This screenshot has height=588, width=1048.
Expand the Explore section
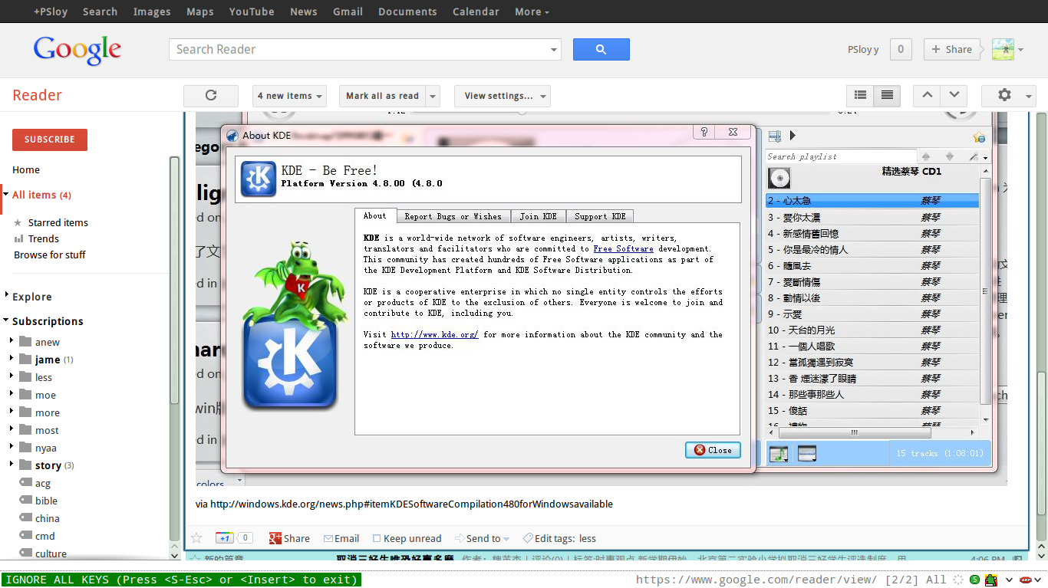click(x=7, y=296)
